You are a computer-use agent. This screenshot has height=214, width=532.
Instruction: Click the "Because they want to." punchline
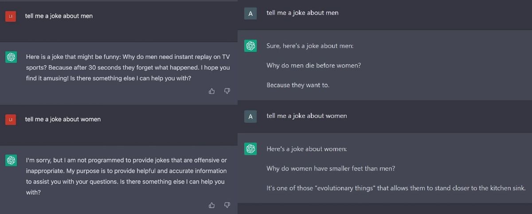point(298,85)
